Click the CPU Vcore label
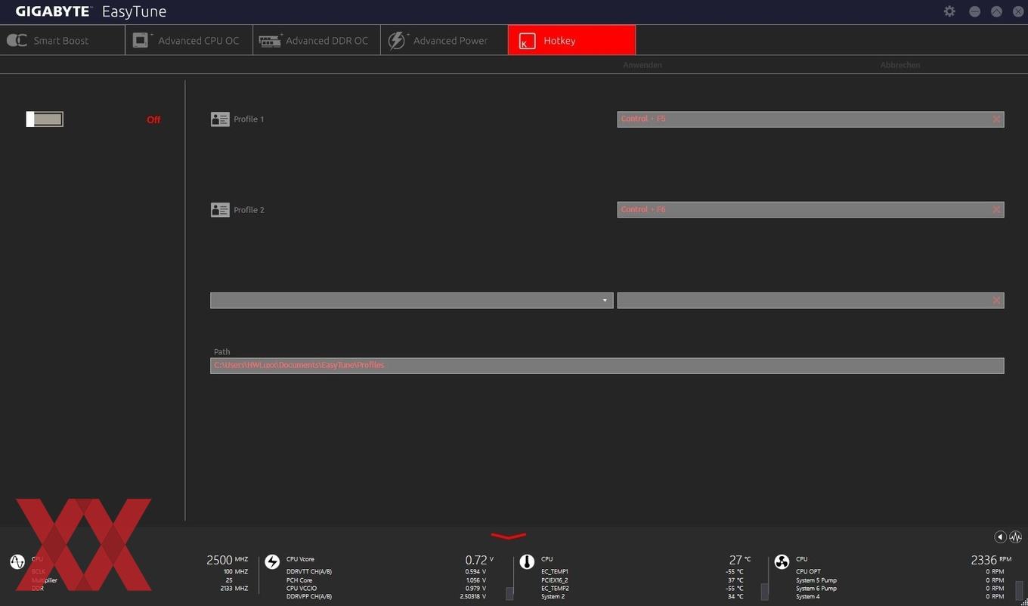Screen dimensions: 1028x606 click(300, 559)
